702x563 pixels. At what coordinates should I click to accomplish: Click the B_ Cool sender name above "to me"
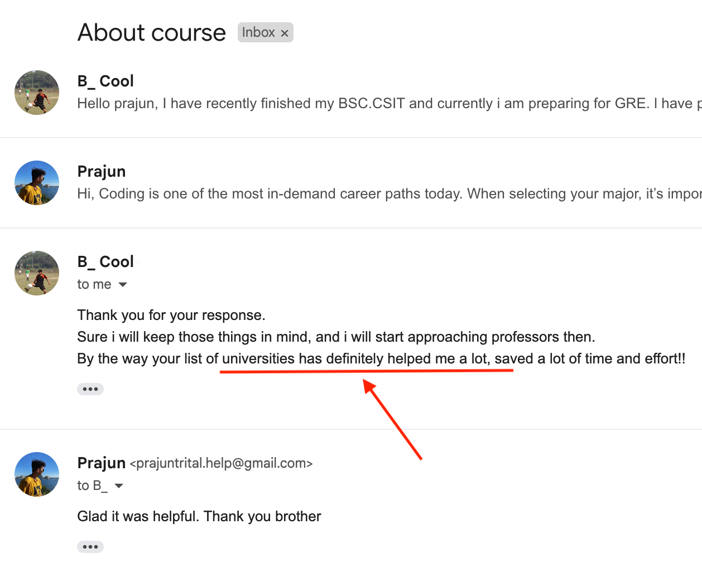(x=105, y=262)
